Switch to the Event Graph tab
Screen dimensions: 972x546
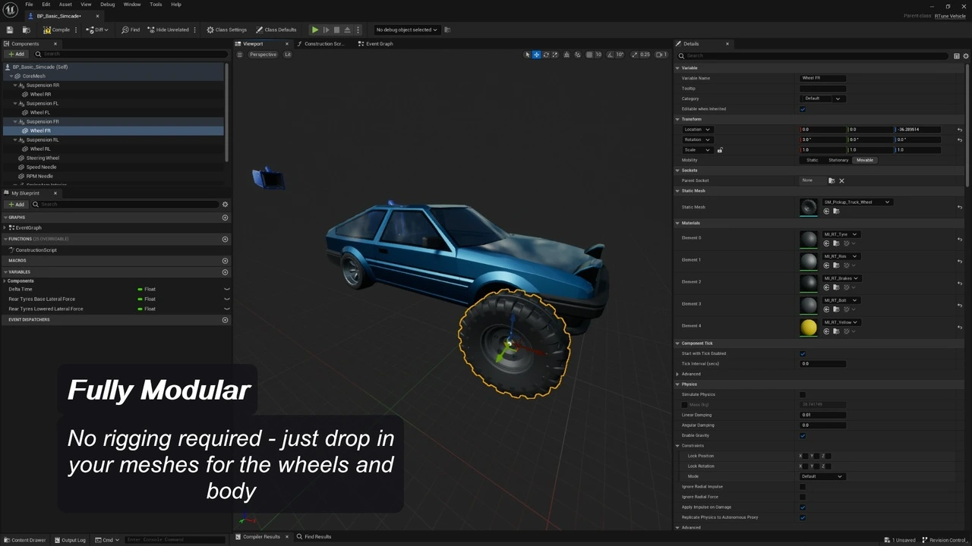(x=378, y=44)
